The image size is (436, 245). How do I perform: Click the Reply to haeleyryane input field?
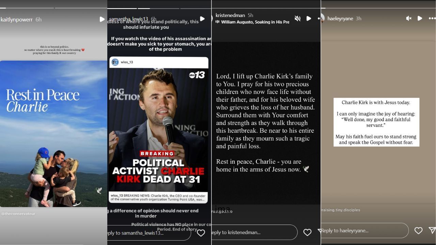[x=364, y=231]
